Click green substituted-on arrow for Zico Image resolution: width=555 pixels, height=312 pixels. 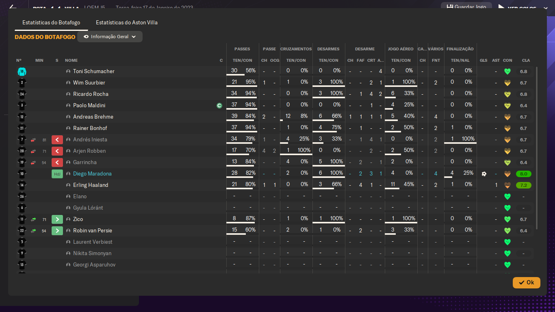pos(57,219)
